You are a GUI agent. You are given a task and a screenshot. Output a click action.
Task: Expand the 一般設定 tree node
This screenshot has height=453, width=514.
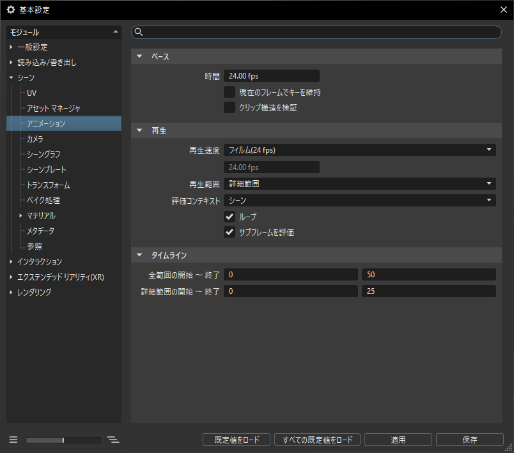pyautogui.click(x=11, y=47)
